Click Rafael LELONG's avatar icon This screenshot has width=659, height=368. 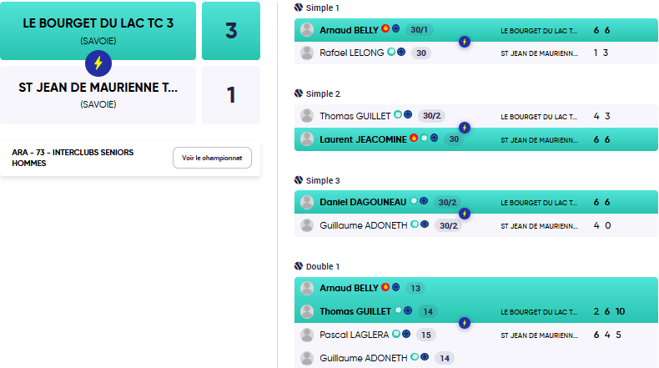(307, 53)
